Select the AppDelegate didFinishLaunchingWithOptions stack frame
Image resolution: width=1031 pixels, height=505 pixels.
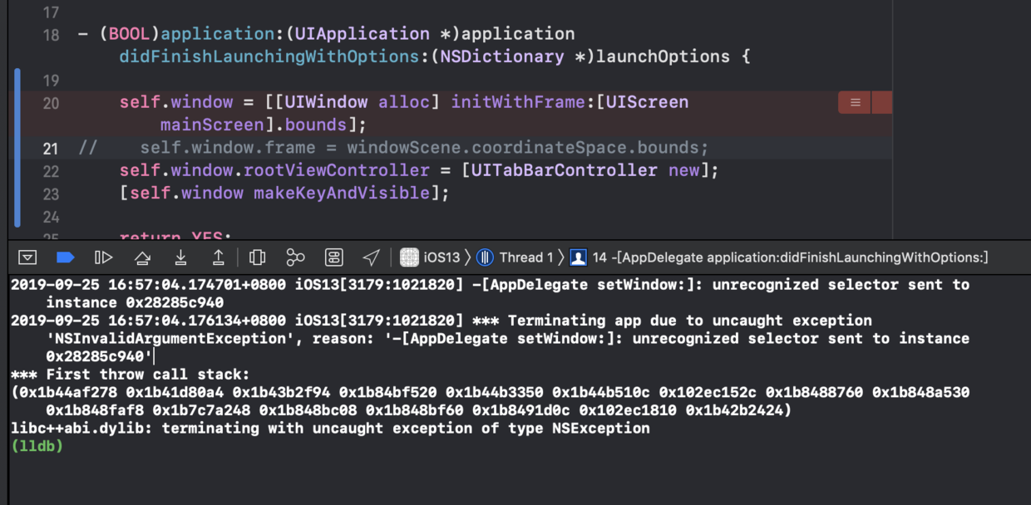(x=790, y=257)
